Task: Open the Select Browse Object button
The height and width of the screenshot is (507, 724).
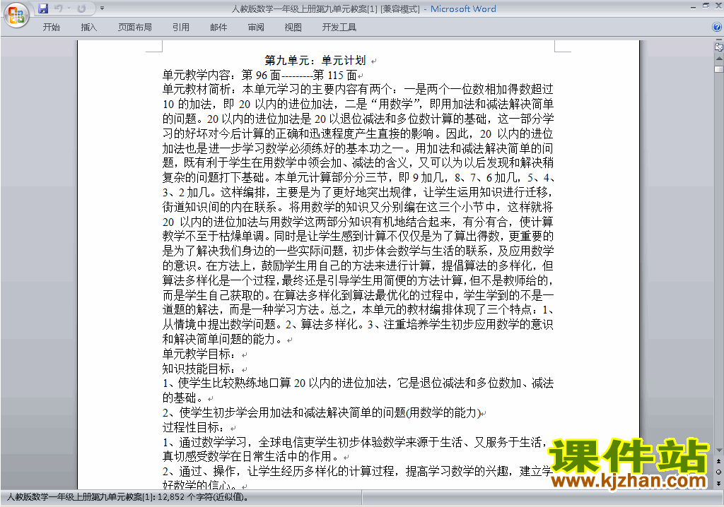Action: [x=719, y=472]
